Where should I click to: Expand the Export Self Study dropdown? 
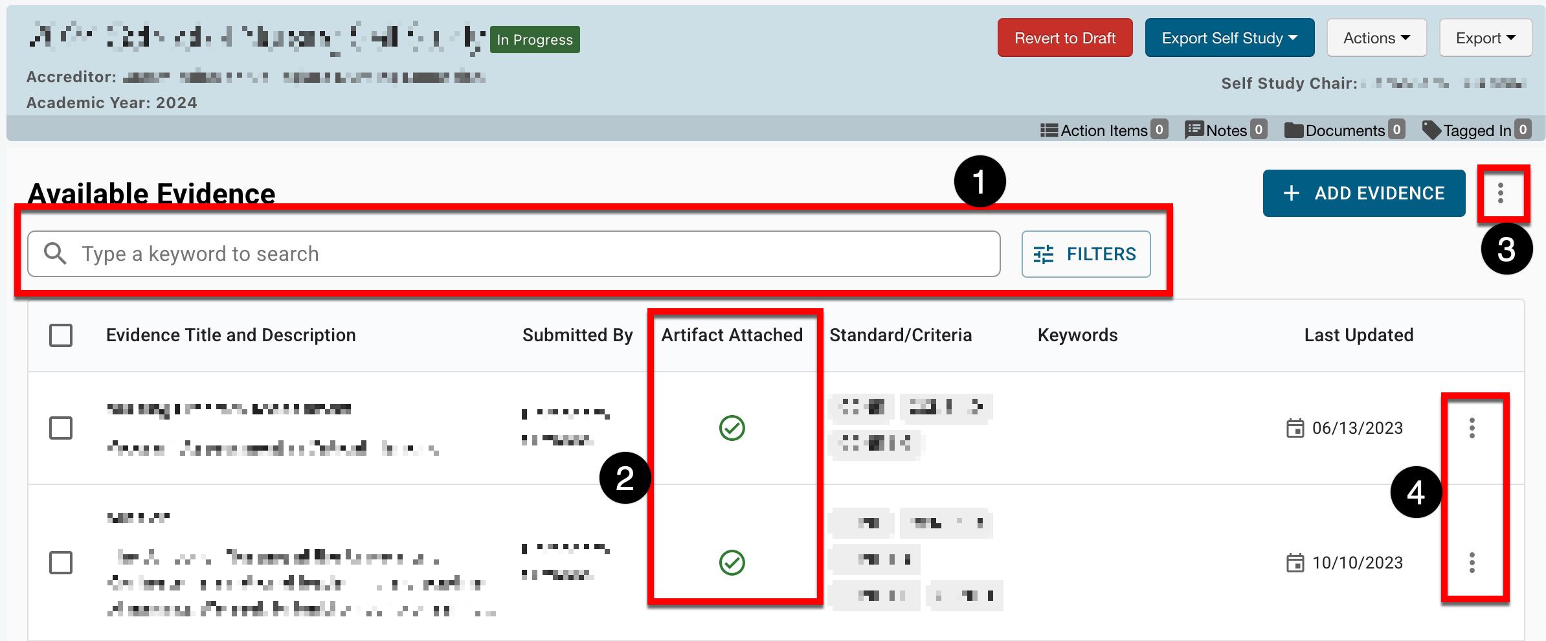(1229, 38)
